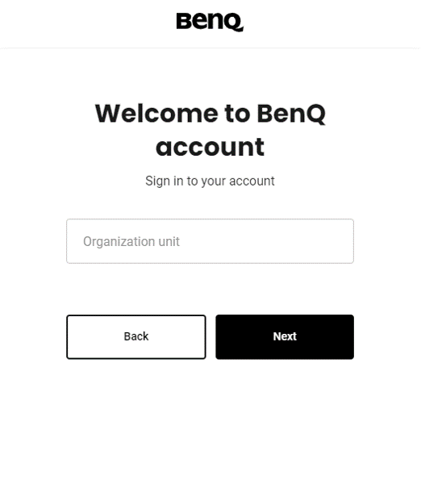This screenshot has height=484, width=421.
Task: Click the empty area of the Organization unit field
Action: point(265,241)
